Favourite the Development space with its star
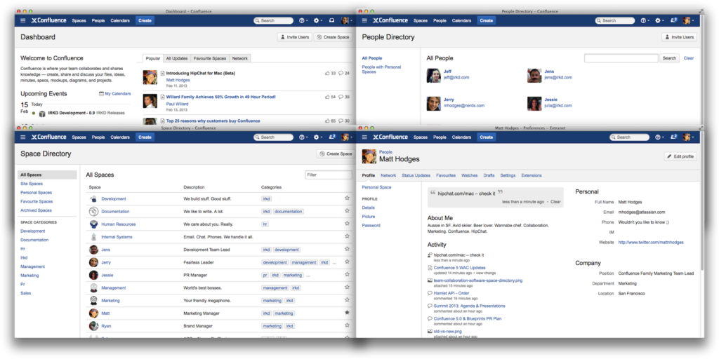 (x=347, y=198)
